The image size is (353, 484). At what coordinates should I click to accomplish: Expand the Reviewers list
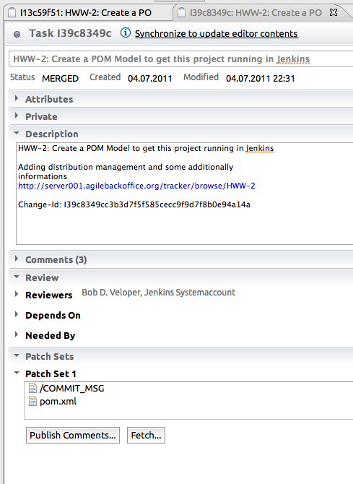coord(17,294)
